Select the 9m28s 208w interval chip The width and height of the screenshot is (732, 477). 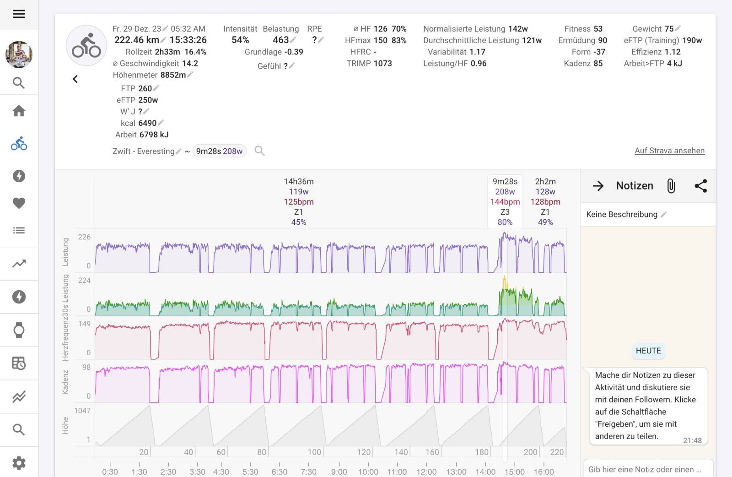[219, 151]
